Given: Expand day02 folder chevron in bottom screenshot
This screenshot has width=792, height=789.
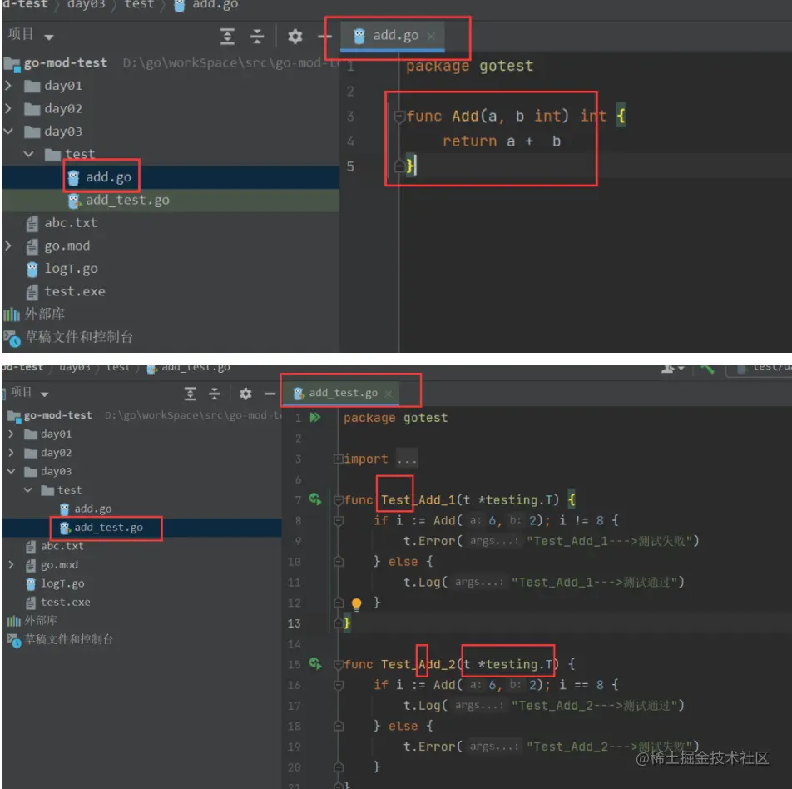Looking at the screenshot, I should 11,453.
